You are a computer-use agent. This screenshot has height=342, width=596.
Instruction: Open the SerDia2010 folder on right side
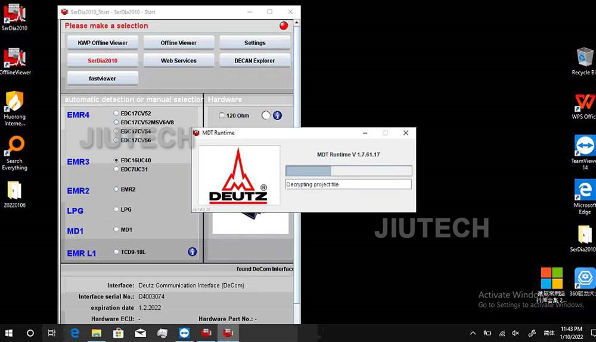(x=585, y=239)
